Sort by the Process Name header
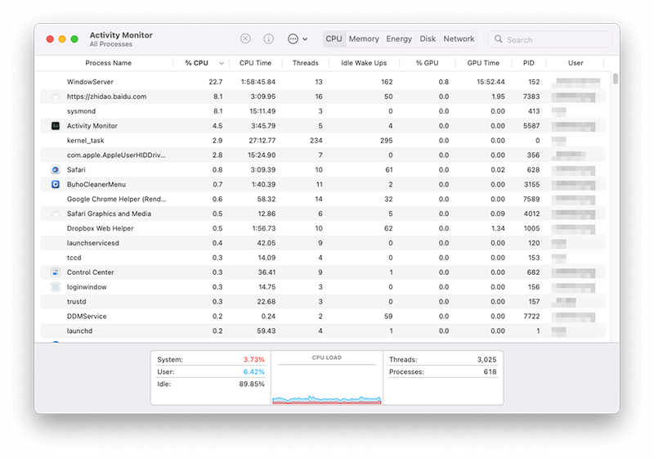654x459 pixels. [x=108, y=63]
